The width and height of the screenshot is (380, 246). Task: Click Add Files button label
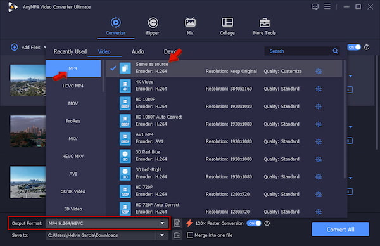pyautogui.click(x=31, y=48)
